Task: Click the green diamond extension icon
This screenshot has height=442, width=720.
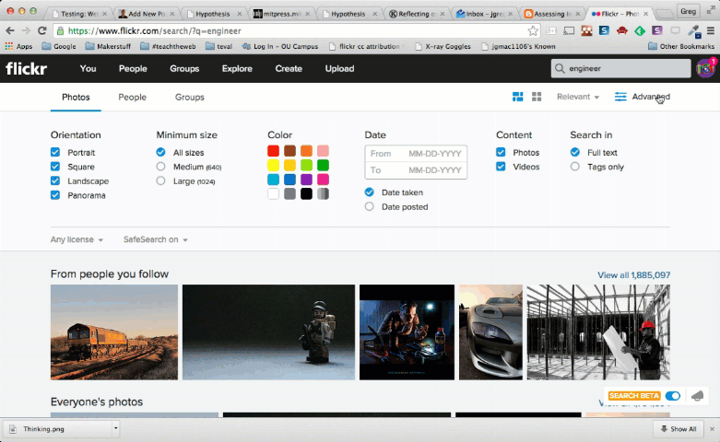Action: (640, 30)
